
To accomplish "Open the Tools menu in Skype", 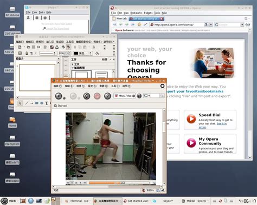I will point(42,12).
